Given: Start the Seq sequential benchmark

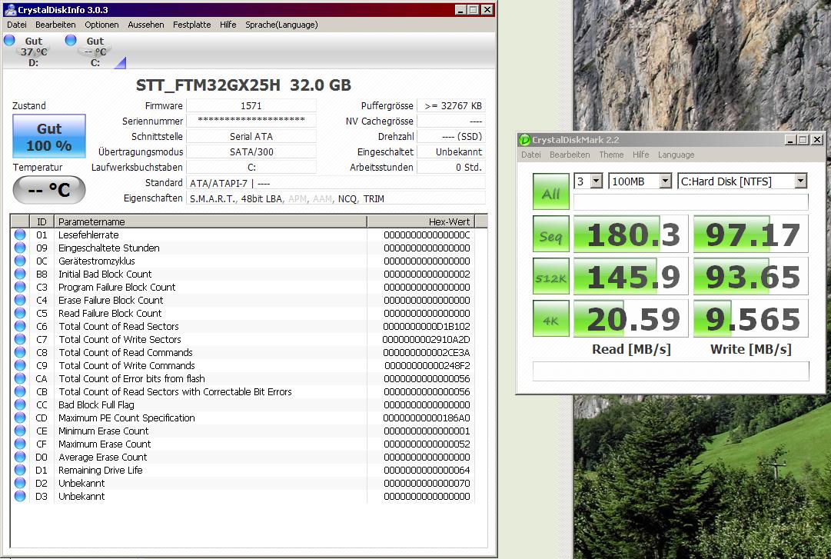Looking at the screenshot, I should [x=551, y=234].
